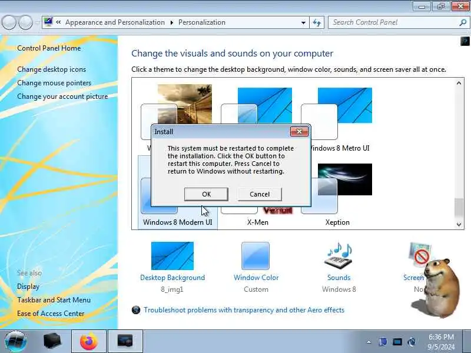This screenshot has height=353, width=471.
Task: Open the Display link under See also
Action: click(x=28, y=287)
